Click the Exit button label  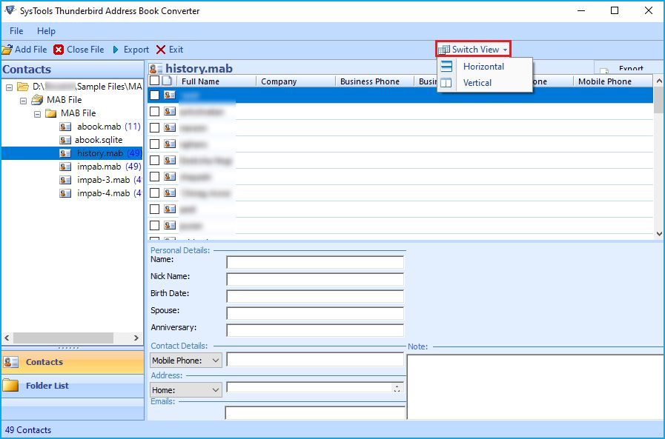tap(176, 50)
